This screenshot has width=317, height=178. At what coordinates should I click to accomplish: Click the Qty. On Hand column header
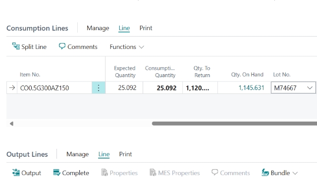[247, 75]
